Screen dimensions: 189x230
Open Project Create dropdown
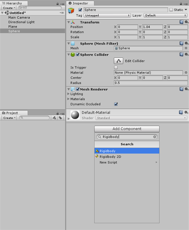click(9, 118)
